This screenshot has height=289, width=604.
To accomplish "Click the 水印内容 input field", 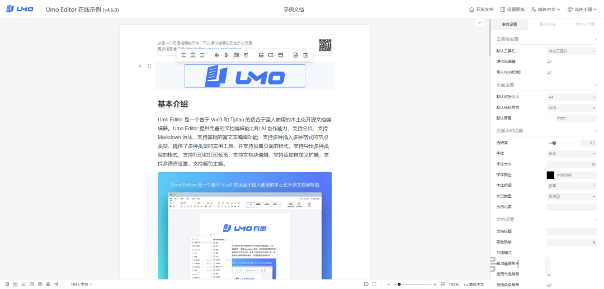I will click(572, 207).
